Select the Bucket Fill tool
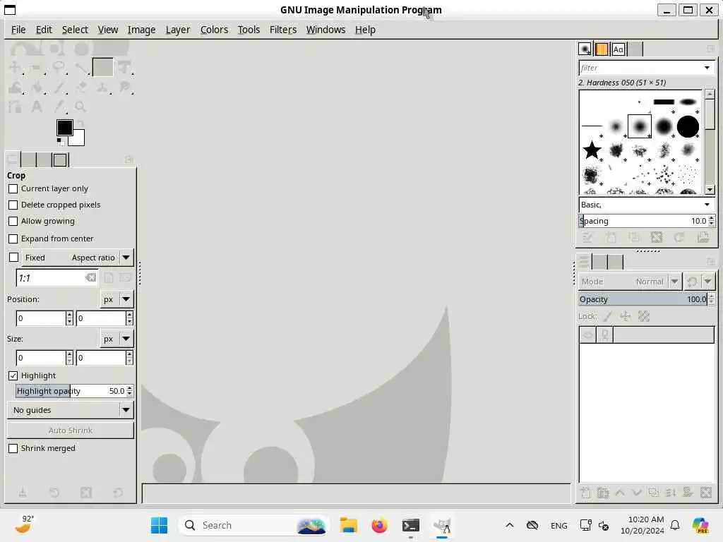This screenshot has height=542, width=723. point(37,87)
